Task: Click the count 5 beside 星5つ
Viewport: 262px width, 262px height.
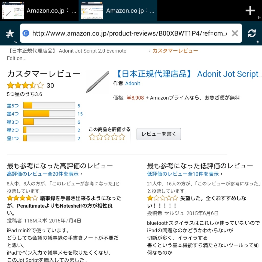Action: pos(79,106)
